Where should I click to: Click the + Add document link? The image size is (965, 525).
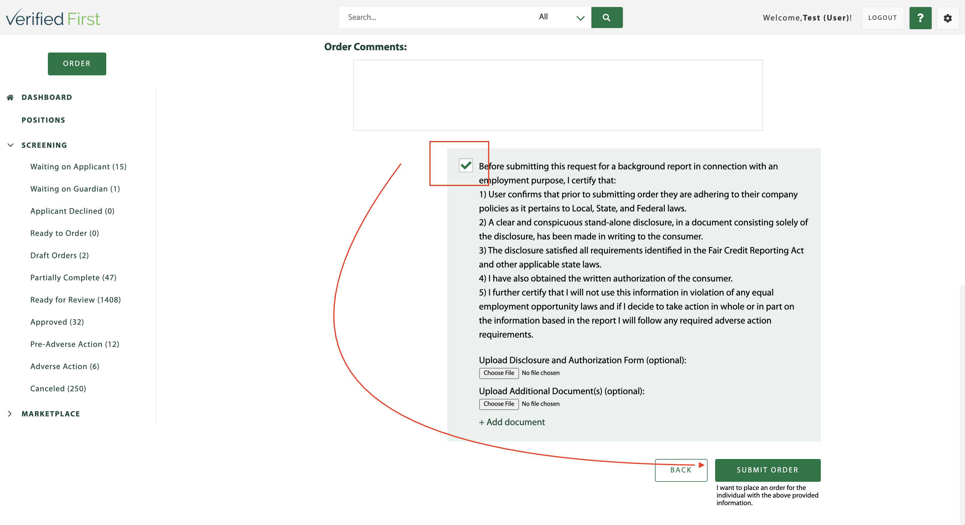[512, 422]
